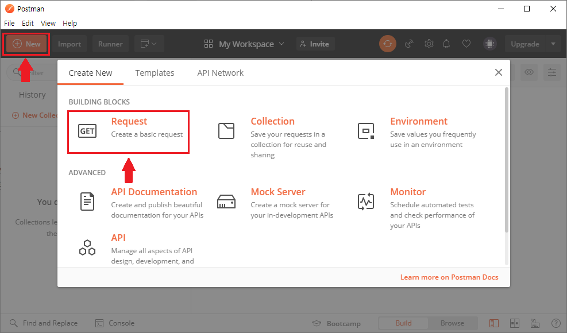The height and width of the screenshot is (333, 567).
Task: Toggle sidebar layout icon in status bar
Action: (x=494, y=323)
